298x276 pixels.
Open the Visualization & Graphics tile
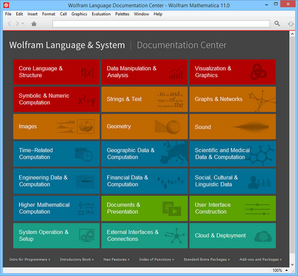[232, 72]
